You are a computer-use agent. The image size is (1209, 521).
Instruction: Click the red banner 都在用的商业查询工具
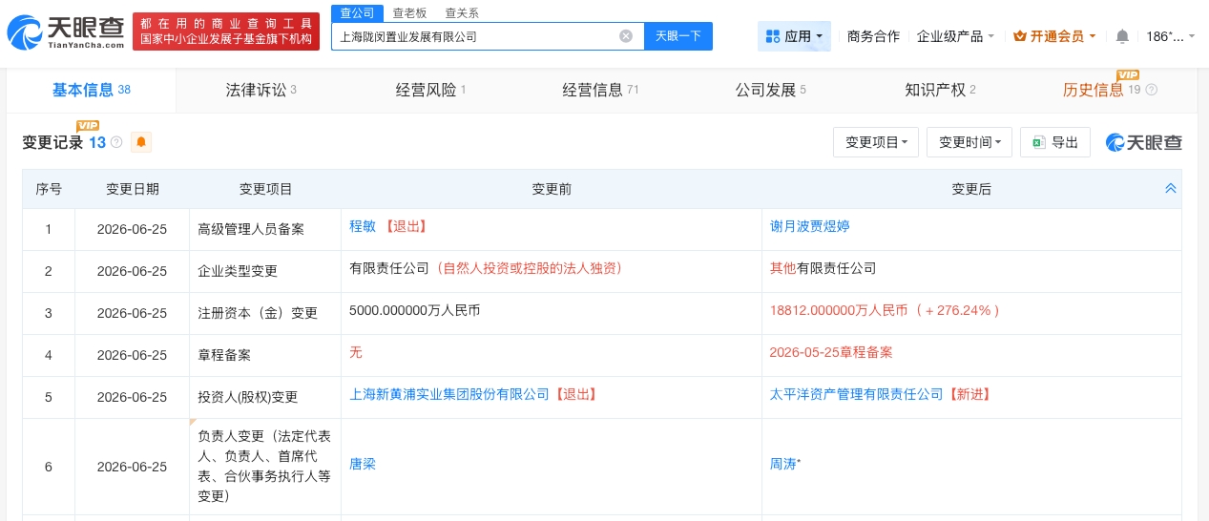point(226,31)
